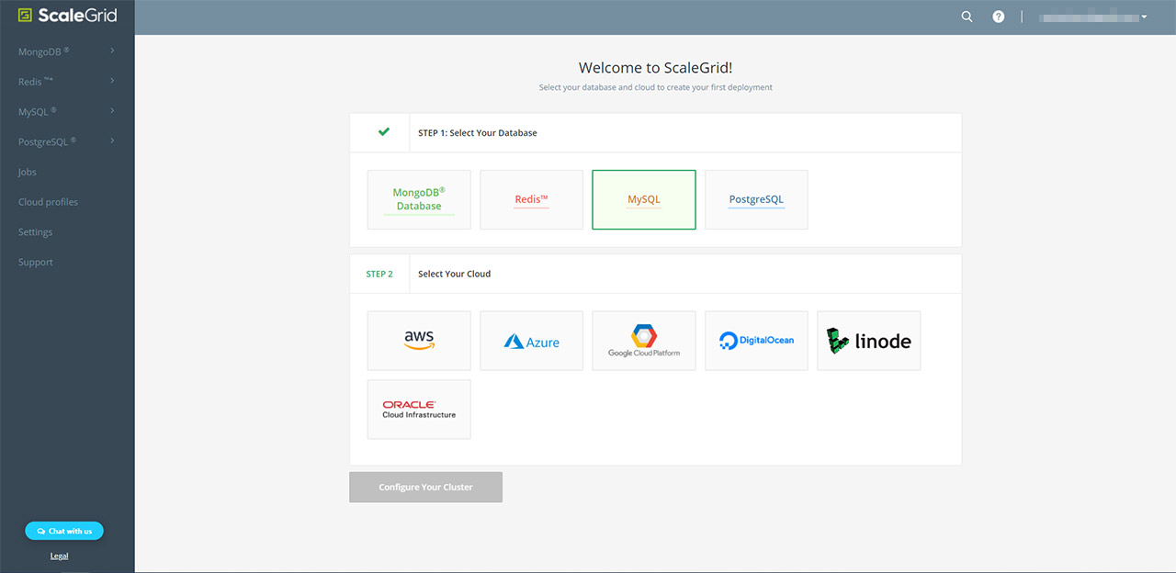Open MongoDB in the sidebar

(x=43, y=51)
